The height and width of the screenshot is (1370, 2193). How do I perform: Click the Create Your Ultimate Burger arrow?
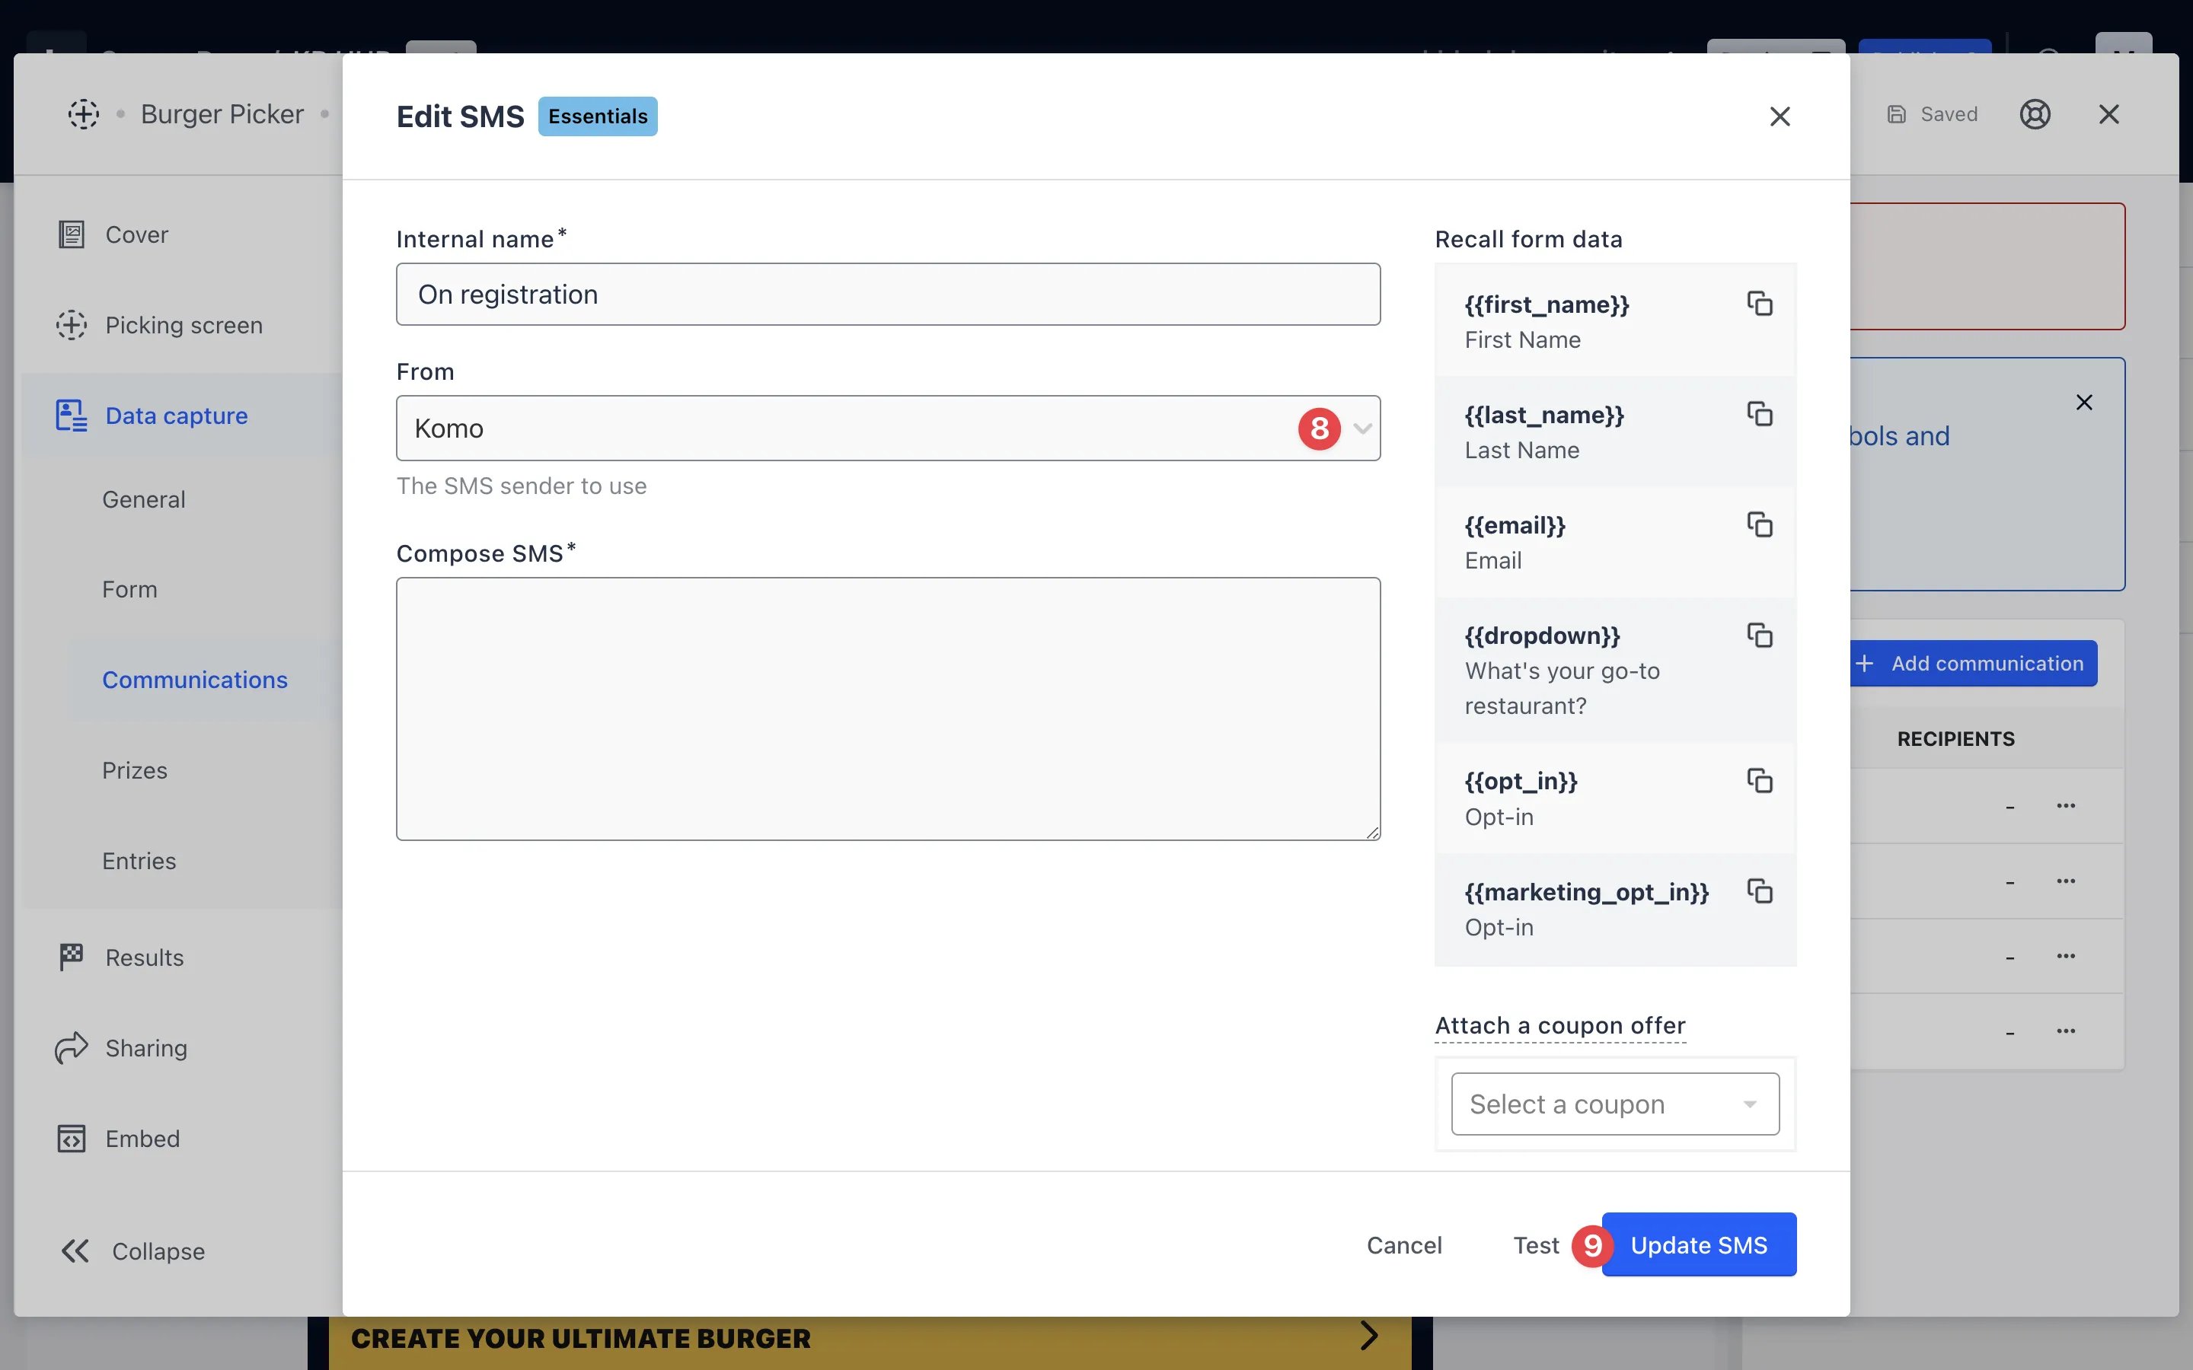[1369, 1336]
